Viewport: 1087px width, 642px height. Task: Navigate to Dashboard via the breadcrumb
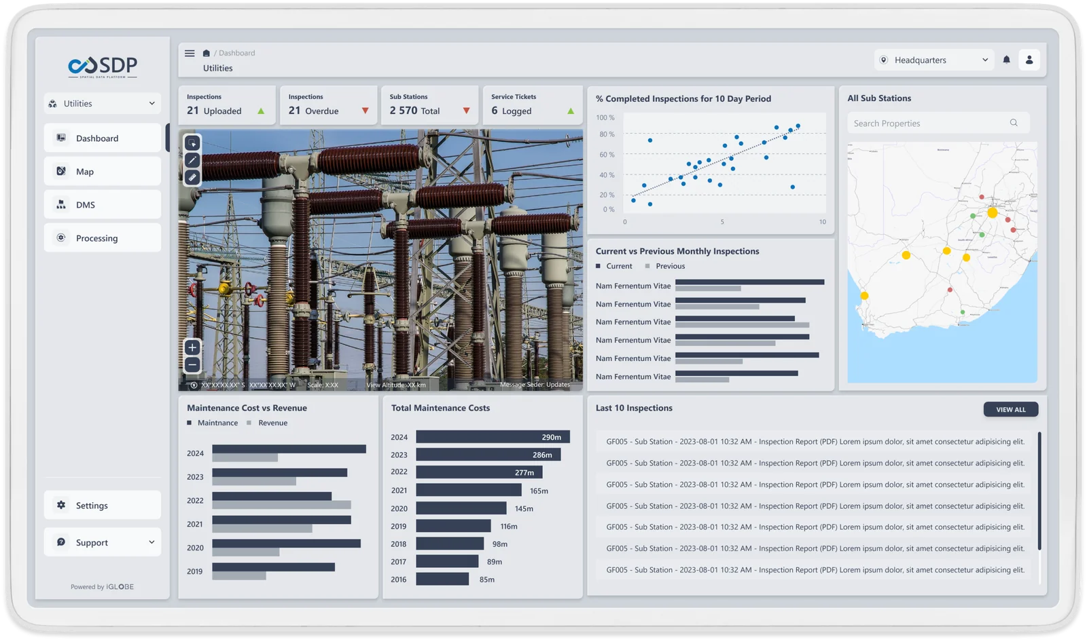(236, 53)
